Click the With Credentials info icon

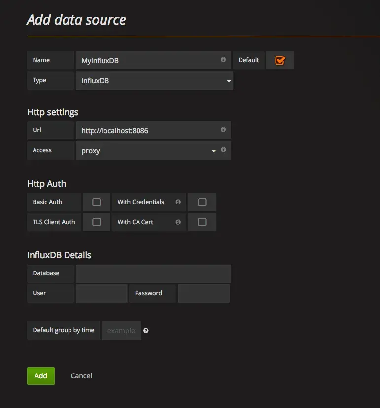point(178,202)
